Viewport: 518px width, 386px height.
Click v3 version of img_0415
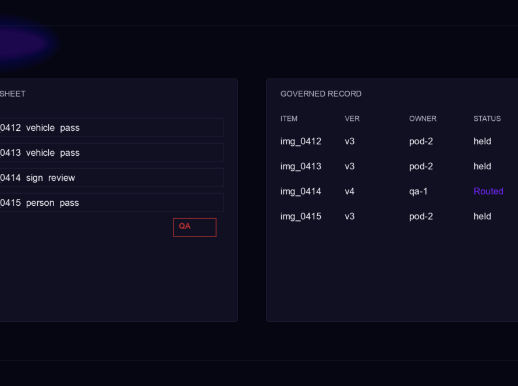(350, 217)
